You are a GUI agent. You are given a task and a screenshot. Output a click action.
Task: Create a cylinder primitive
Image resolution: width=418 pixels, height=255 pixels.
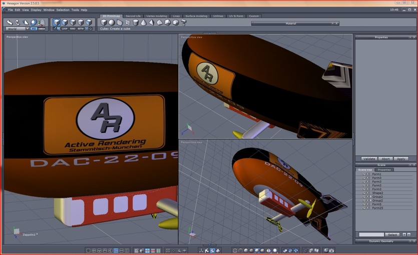coord(136,23)
